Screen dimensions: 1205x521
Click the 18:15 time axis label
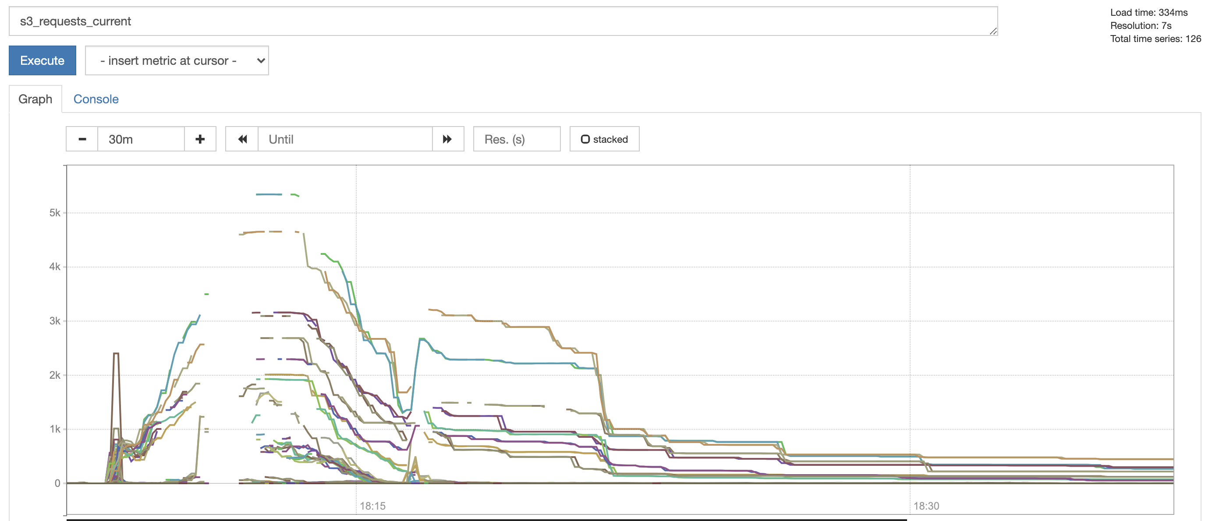[x=372, y=506]
